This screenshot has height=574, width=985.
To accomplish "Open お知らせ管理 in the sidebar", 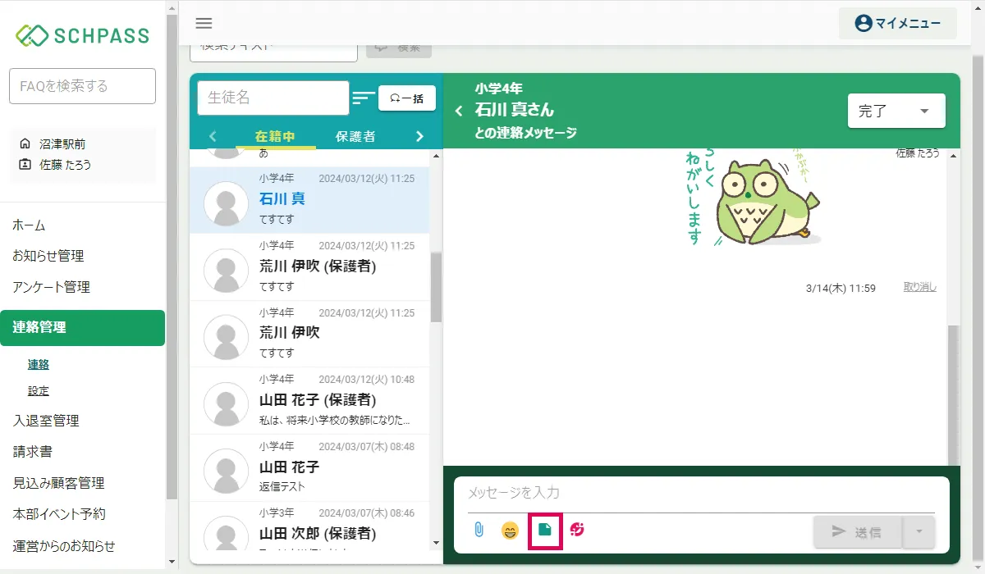I will (48, 256).
